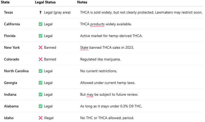This screenshot has width=205, height=122.
Task: Click the State column header
Action: pos(5,2)
